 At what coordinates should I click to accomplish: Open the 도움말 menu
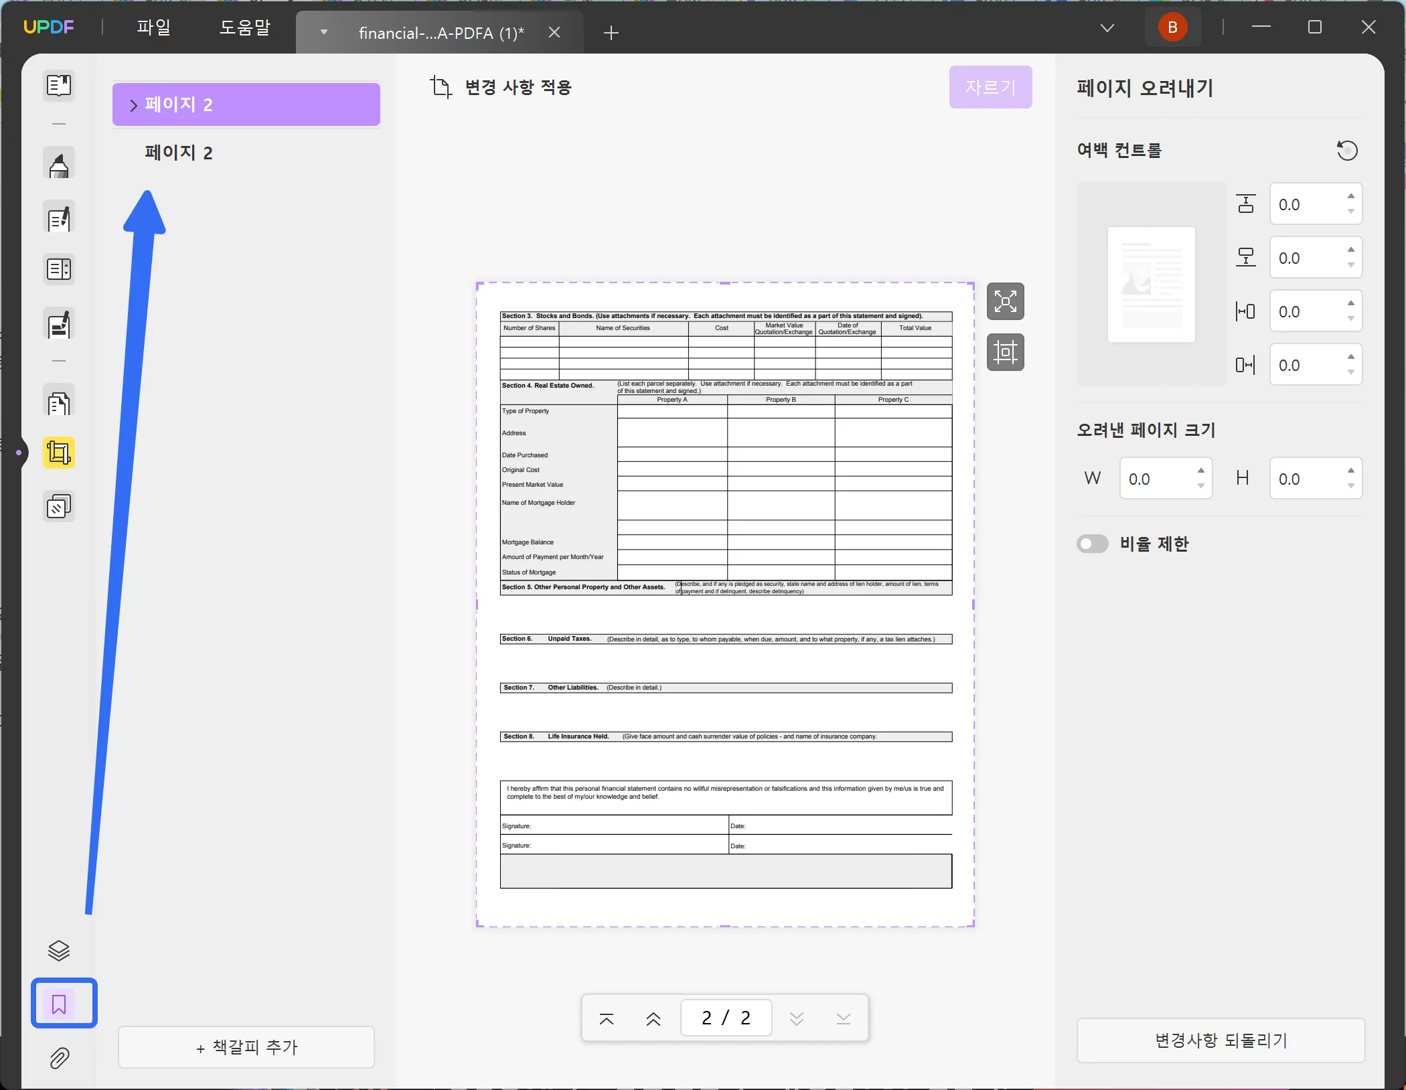245,27
